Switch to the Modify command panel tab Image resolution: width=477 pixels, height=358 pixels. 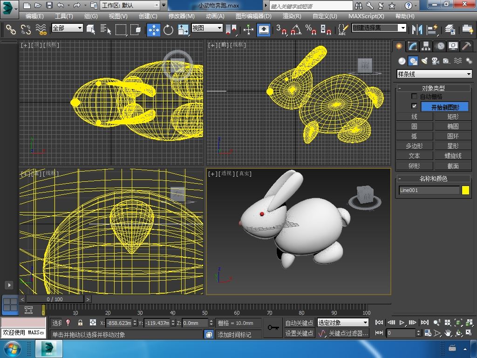pos(412,46)
